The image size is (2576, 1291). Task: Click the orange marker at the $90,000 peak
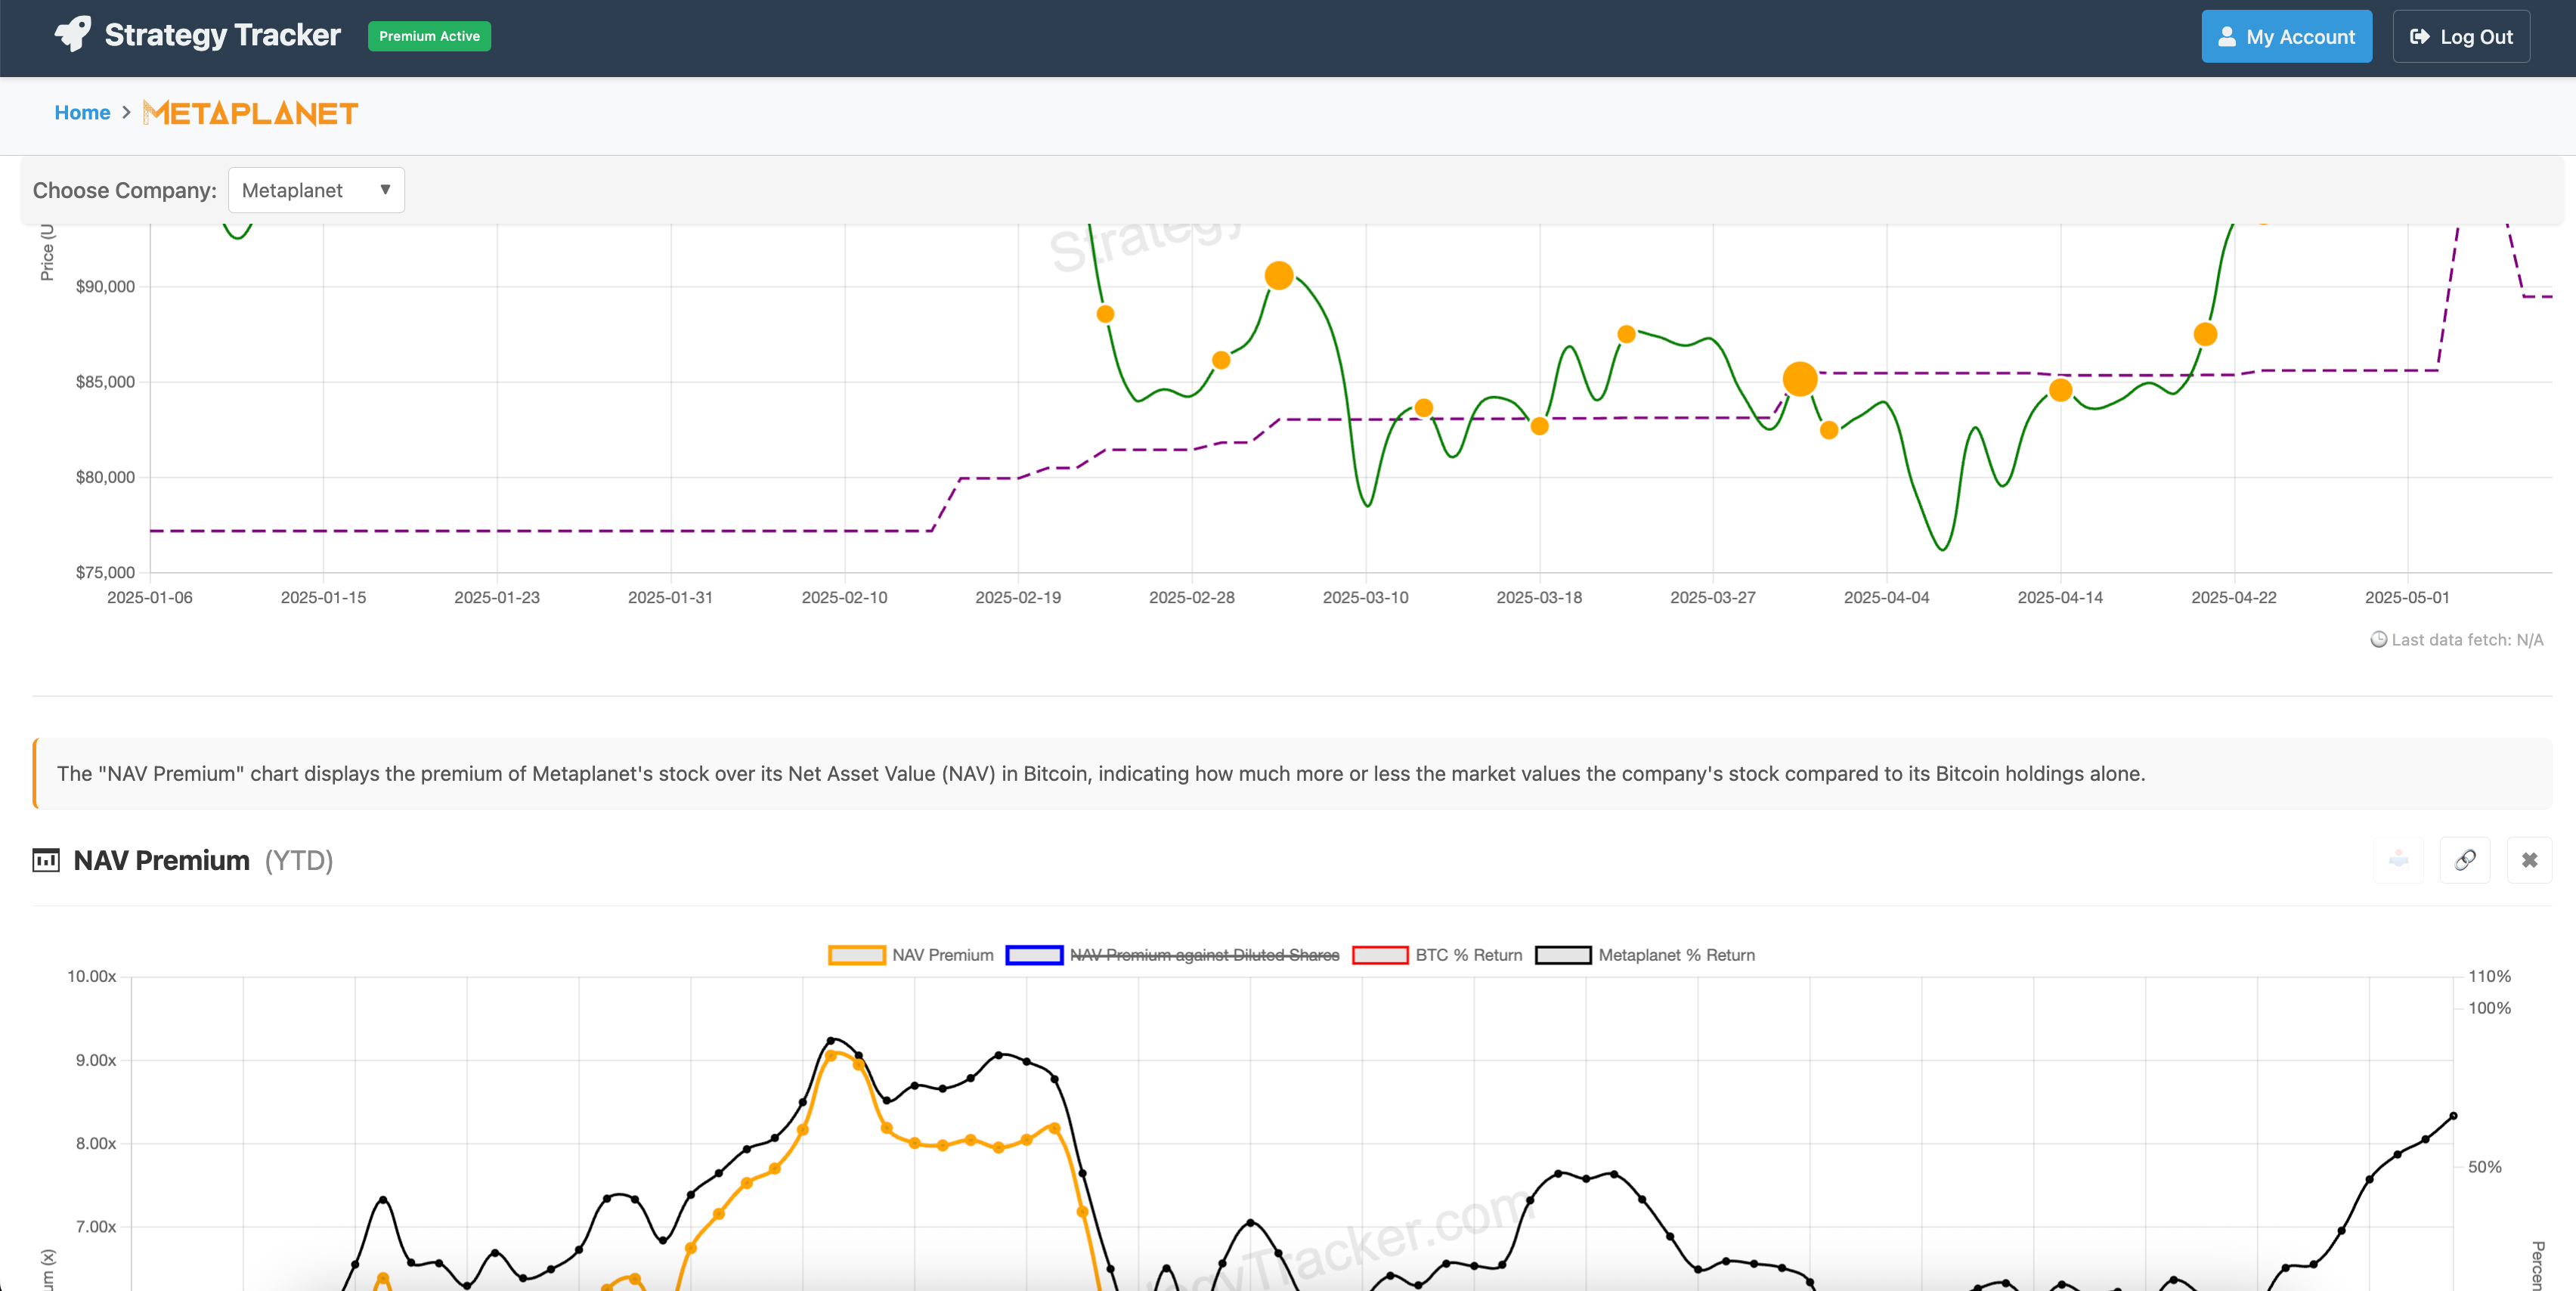click(1279, 275)
